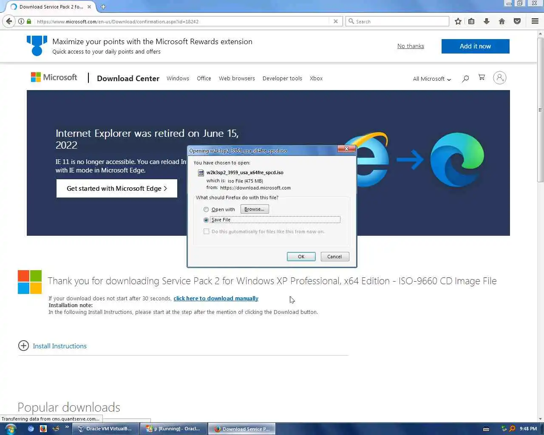This screenshot has width=544, height=435.
Task: Click the second quick launch icon
Action: [x=43, y=429]
